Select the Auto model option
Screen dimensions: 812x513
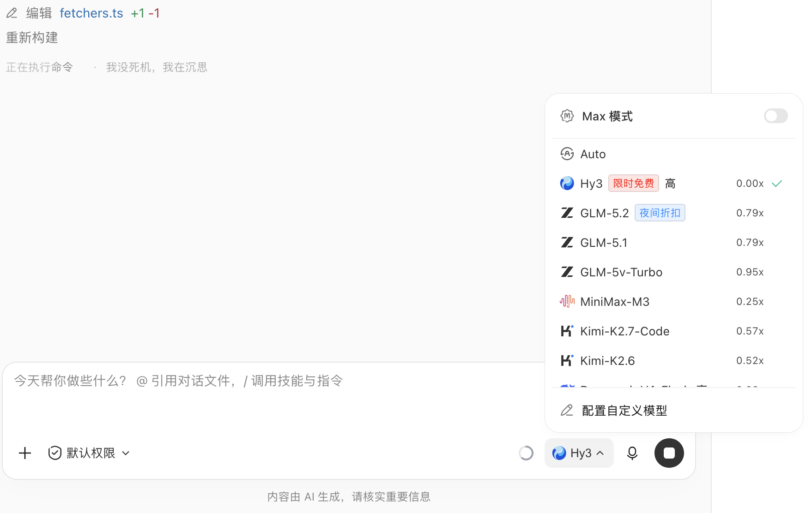pyautogui.click(x=673, y=154)
